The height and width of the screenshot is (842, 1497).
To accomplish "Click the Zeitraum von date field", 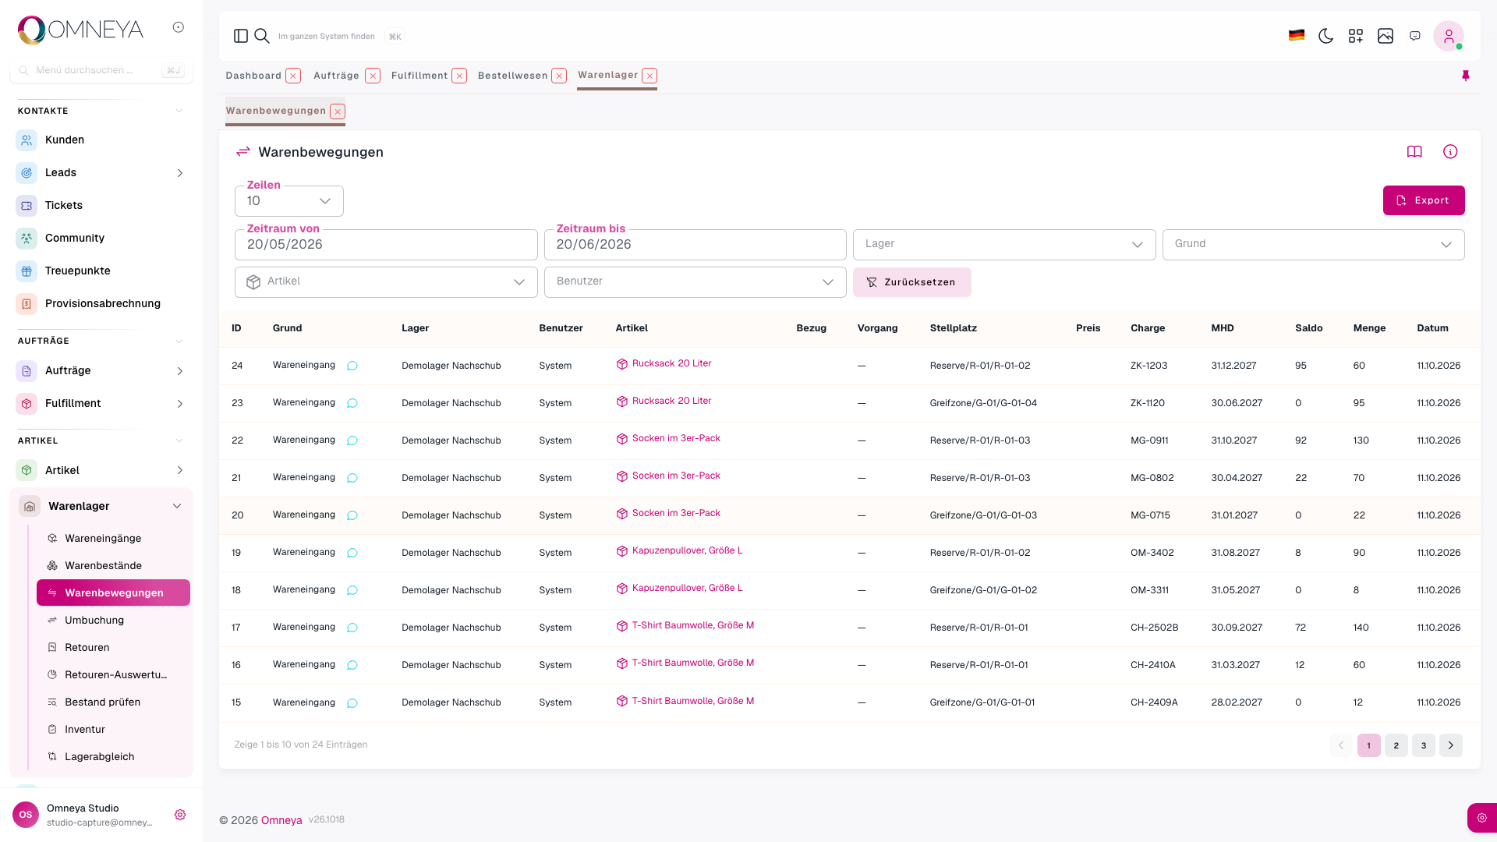I will (x=386, y=245).
